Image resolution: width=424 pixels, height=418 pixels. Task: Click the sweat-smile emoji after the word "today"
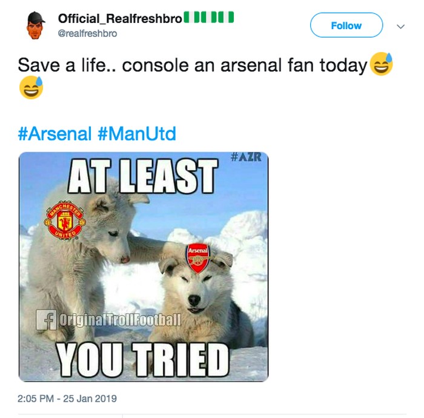(x=381, y=64)
